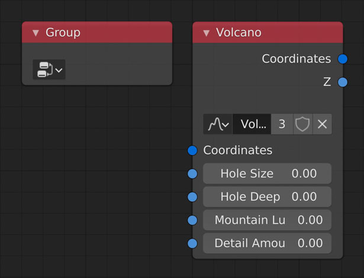Viewport: 364px width, 278px height.
Task: Click the Mountain Lu value field
Action: tap(267, 220)
